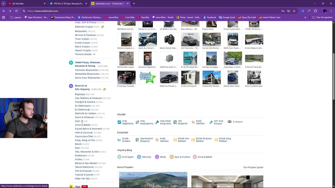Open the Araç Değerleme chart icon
The width and height of the screenshot is (335, 188).
tap(119, 122)
